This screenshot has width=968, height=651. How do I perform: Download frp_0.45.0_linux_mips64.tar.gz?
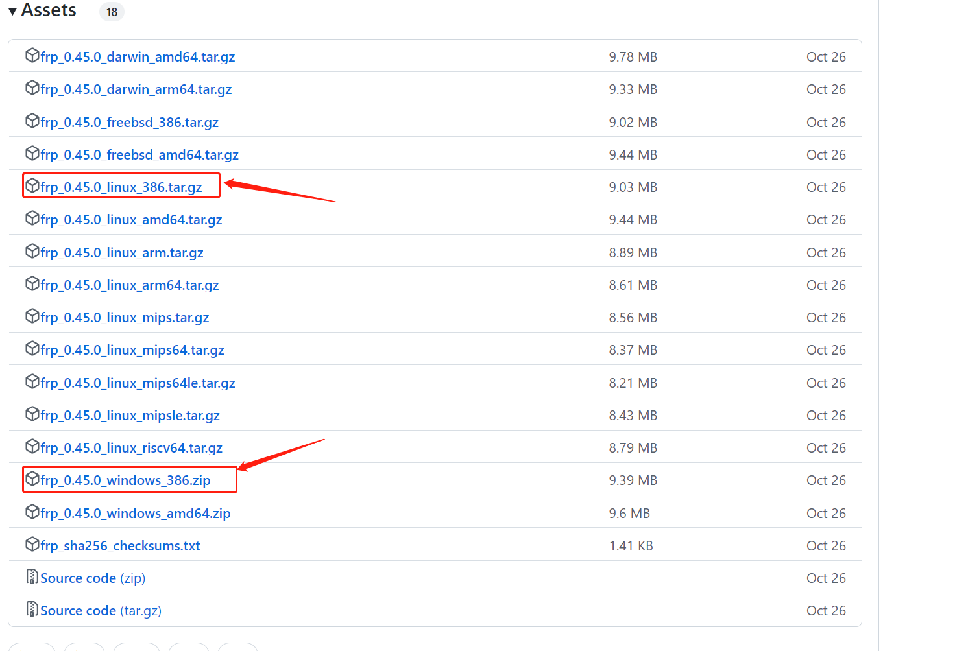click(x=132, y=350)
